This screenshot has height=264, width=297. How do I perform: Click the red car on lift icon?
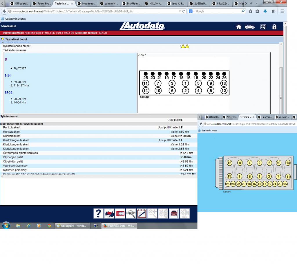point(174,213)
